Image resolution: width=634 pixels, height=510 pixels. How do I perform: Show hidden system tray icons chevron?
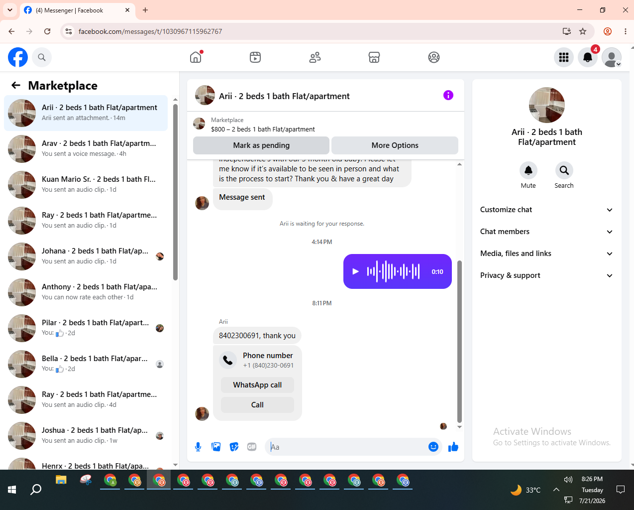coord(556,490)
